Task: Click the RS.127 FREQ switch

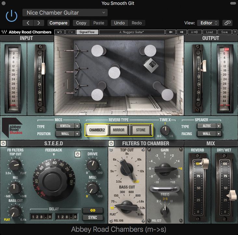Action: point(165,211)
